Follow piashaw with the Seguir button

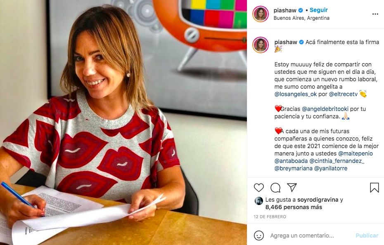319,10
